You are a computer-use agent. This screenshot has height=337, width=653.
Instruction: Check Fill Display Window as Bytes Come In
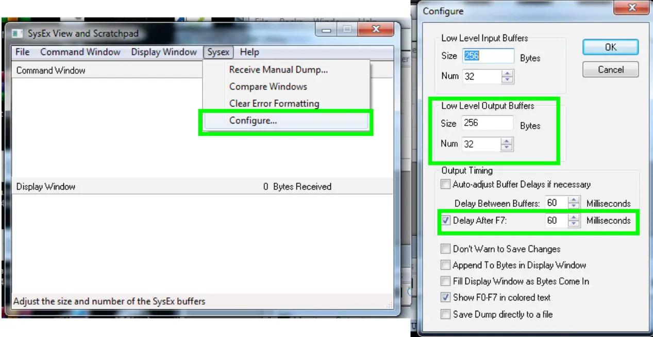[x=445, y=281]
